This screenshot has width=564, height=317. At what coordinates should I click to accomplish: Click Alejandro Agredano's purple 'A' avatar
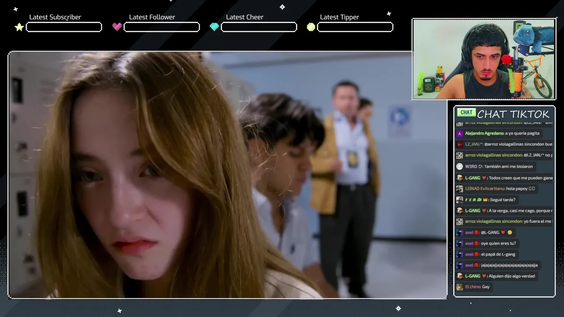[x=460, y=133]
